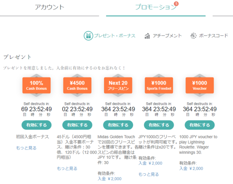
Task: Click the countdown under ¥1000 Voucher
Action: click(x=200, y=109)
